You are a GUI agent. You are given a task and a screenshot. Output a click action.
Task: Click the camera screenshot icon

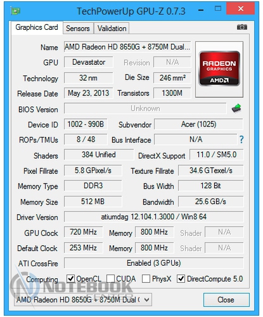click(x=242, y=27)
